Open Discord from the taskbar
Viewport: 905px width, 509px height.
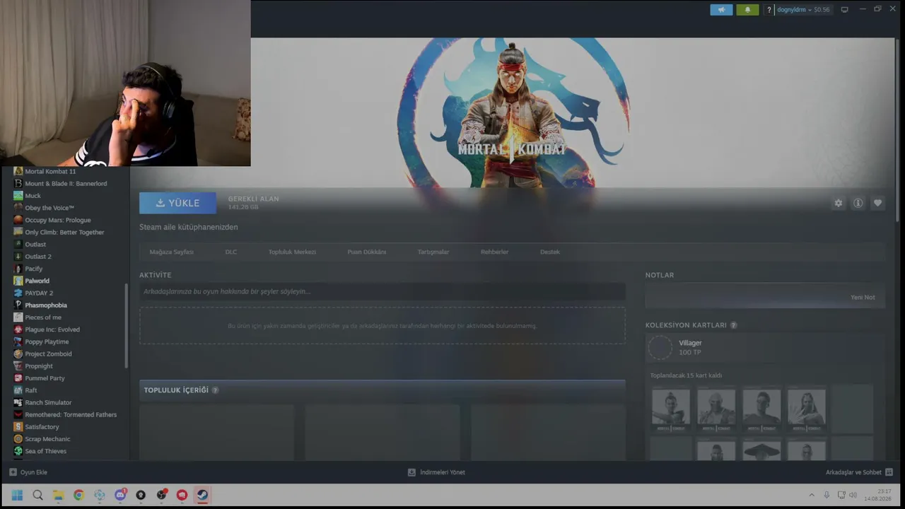[x=120, y=495]
